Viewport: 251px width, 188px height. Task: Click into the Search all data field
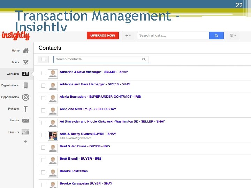[173, 36]
